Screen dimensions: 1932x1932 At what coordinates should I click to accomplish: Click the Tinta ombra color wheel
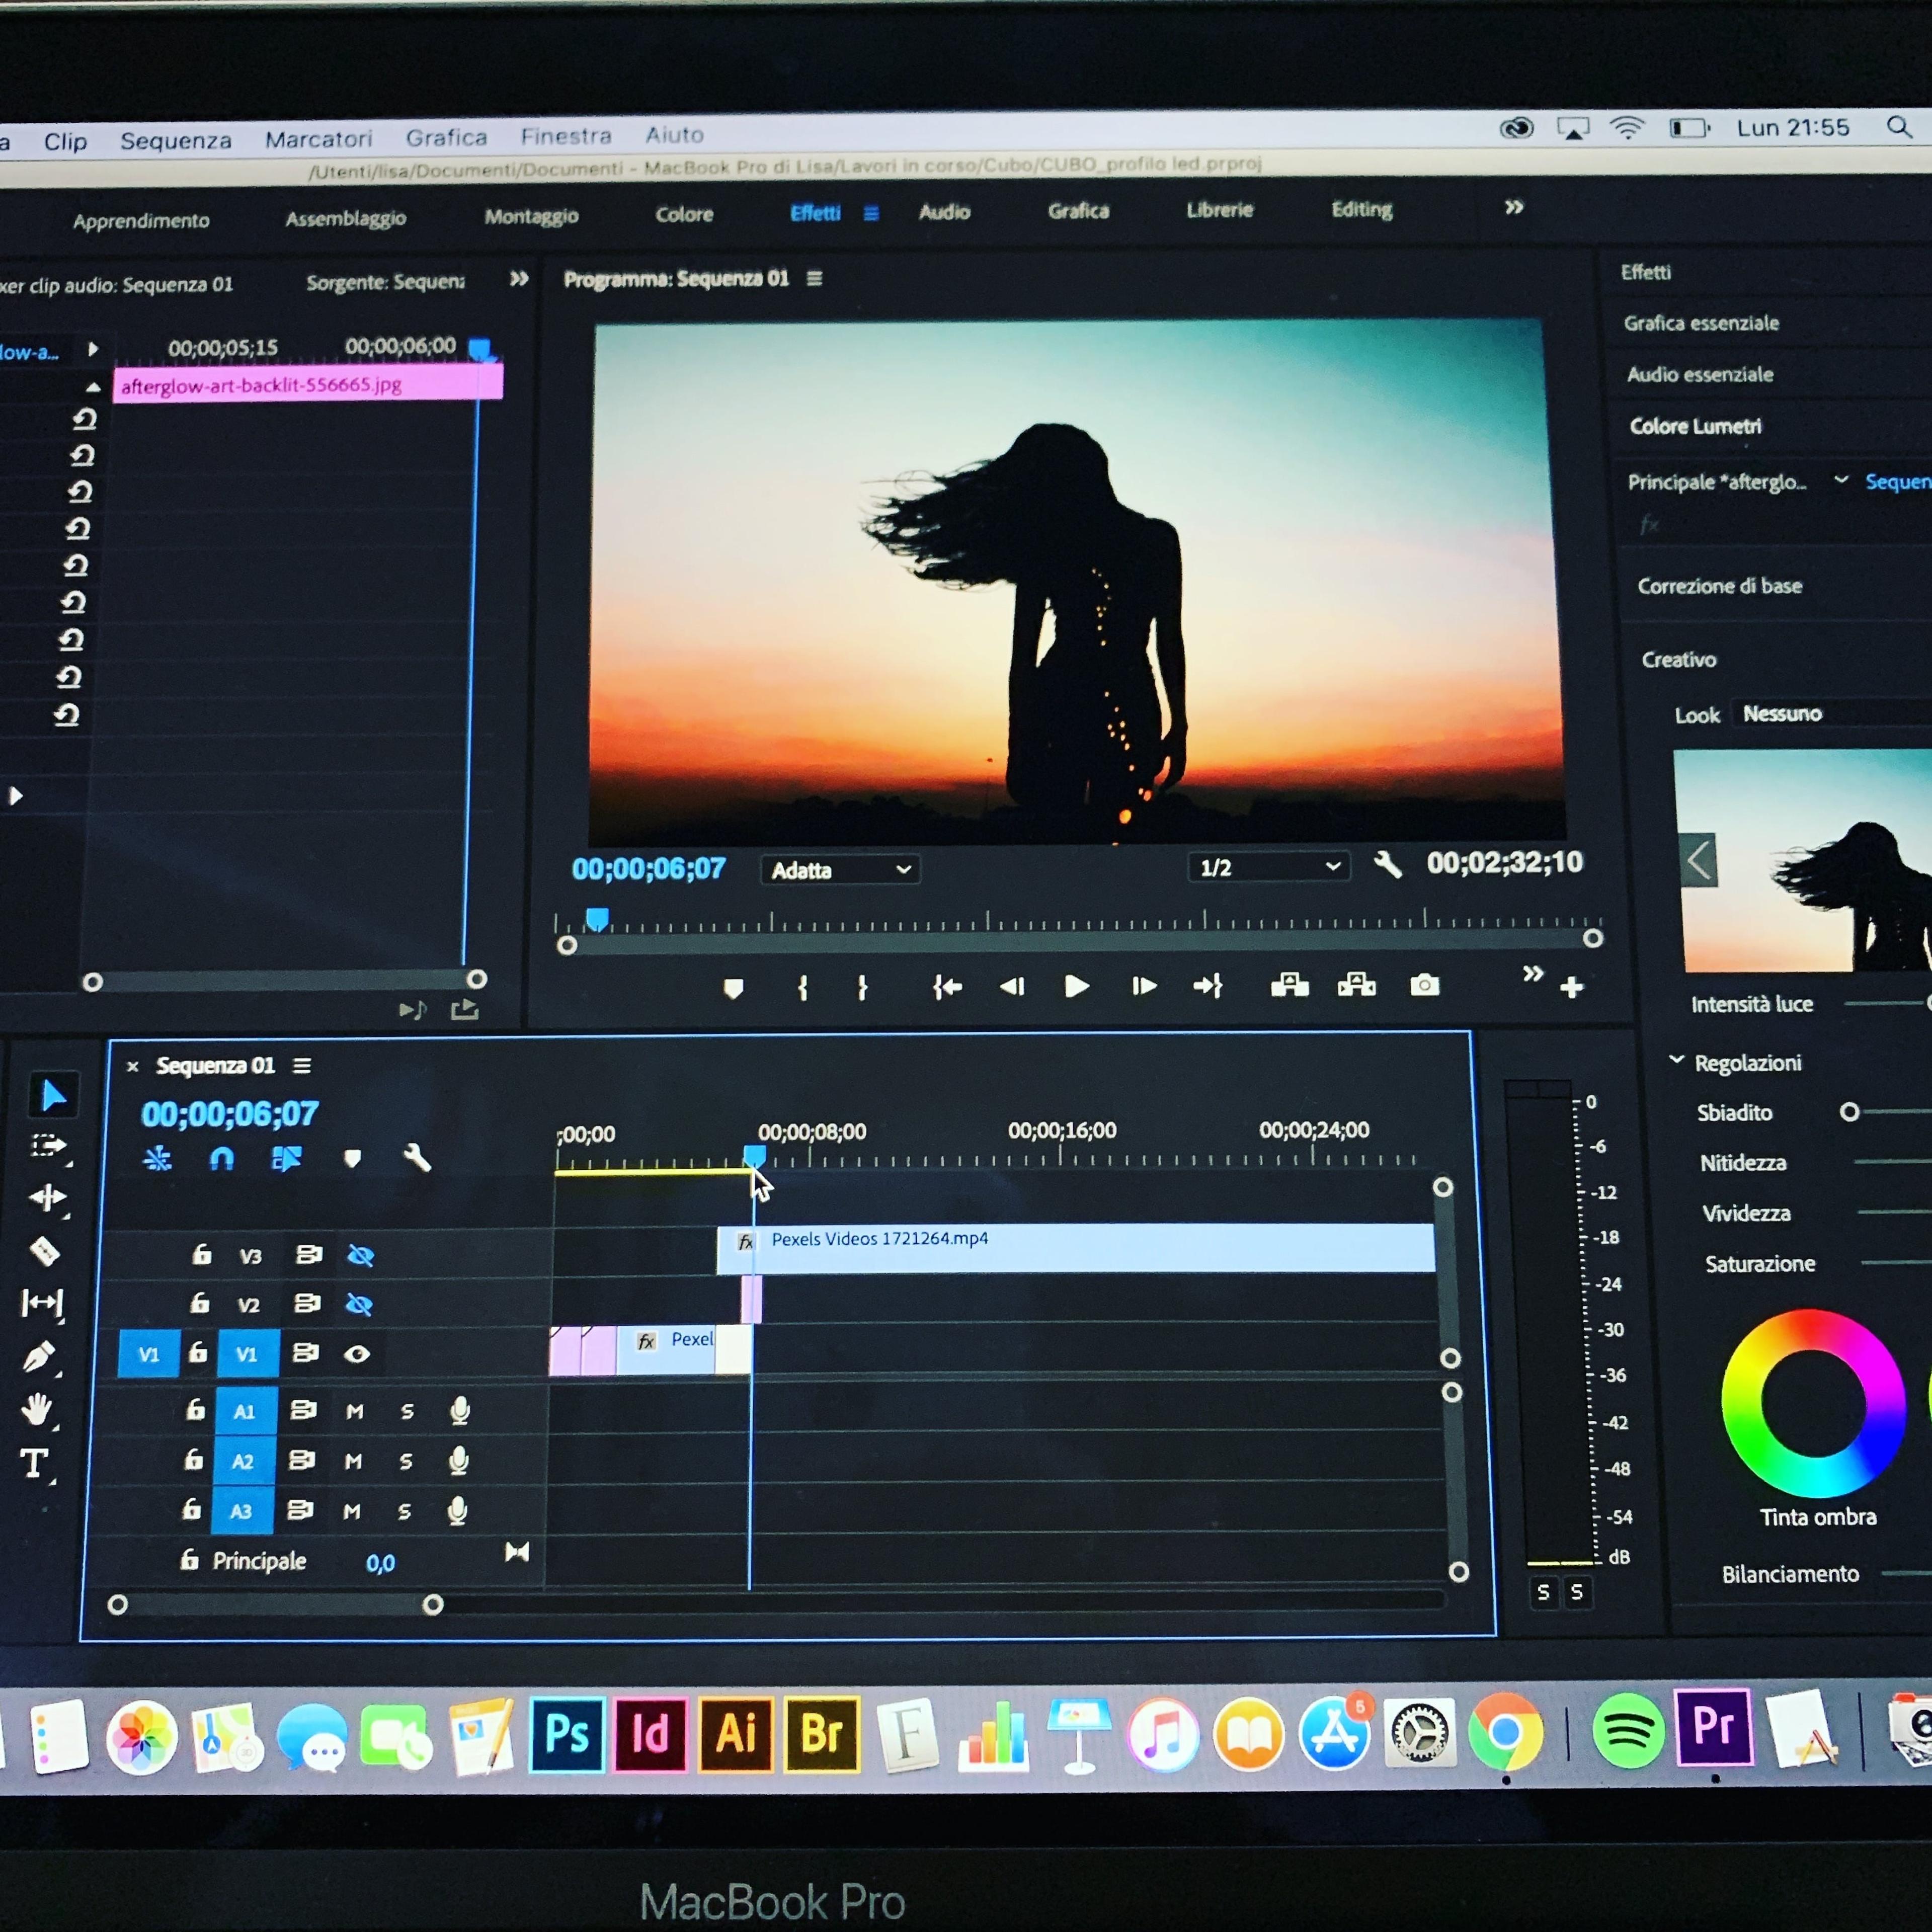point(1813,1402)
